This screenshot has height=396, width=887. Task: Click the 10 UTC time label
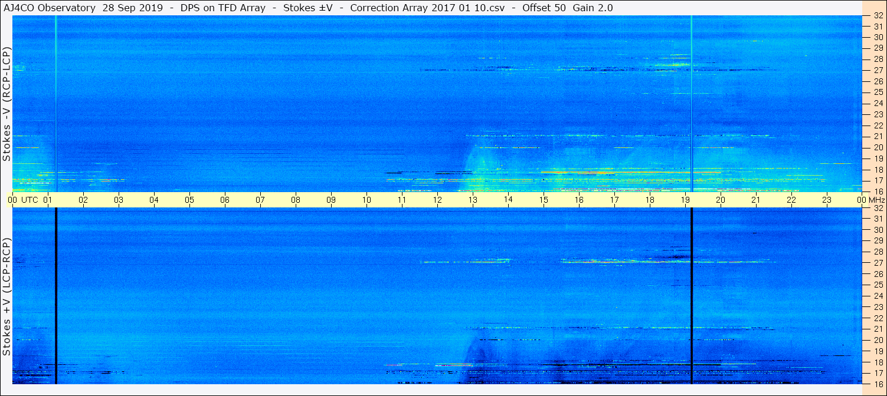(x=366, y=200)
